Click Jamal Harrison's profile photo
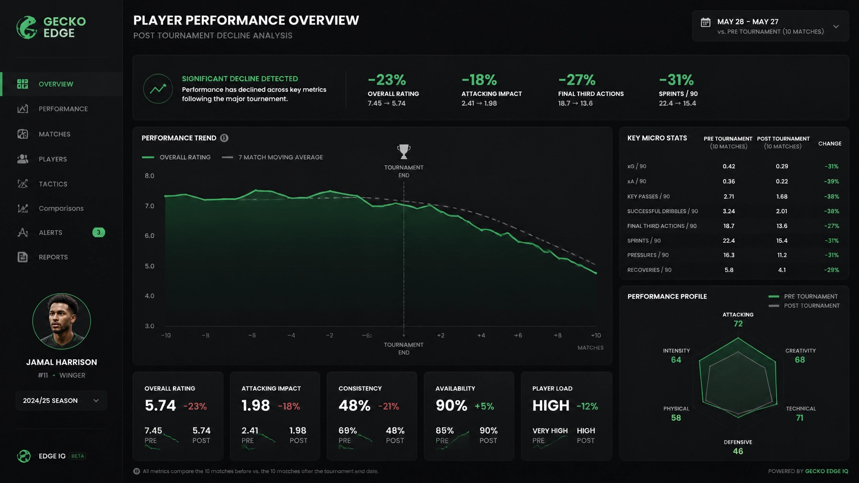The height and width of the screenshot is (483, 859). (x=61, y=321)
